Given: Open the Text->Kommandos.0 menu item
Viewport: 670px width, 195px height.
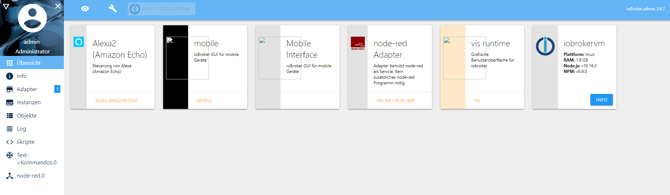Looking at the screenshot, I should pyautogui.click(x=32, y=159).
